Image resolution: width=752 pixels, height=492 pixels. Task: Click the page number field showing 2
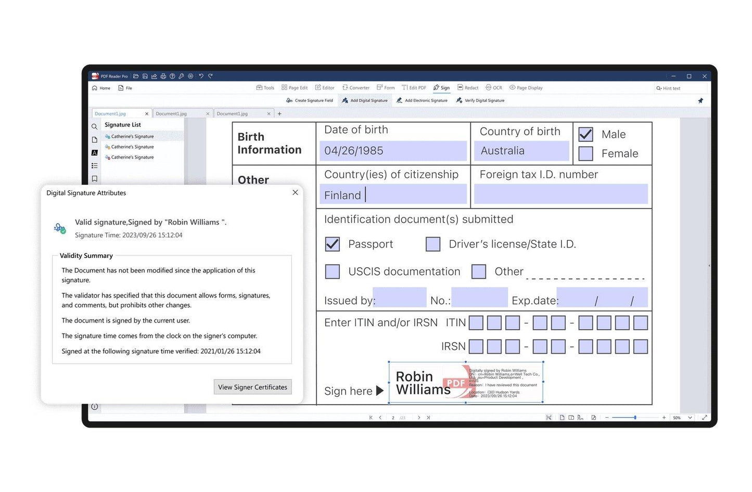click(x=393, y=417)
